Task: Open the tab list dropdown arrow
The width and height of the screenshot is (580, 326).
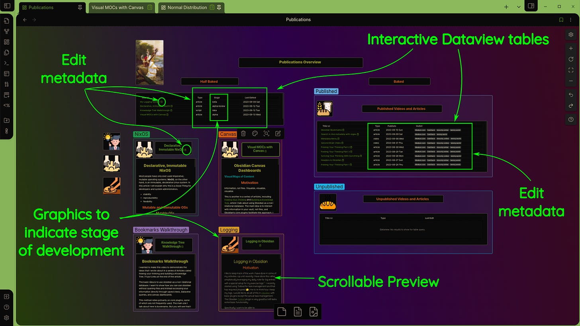Action: 519,7
